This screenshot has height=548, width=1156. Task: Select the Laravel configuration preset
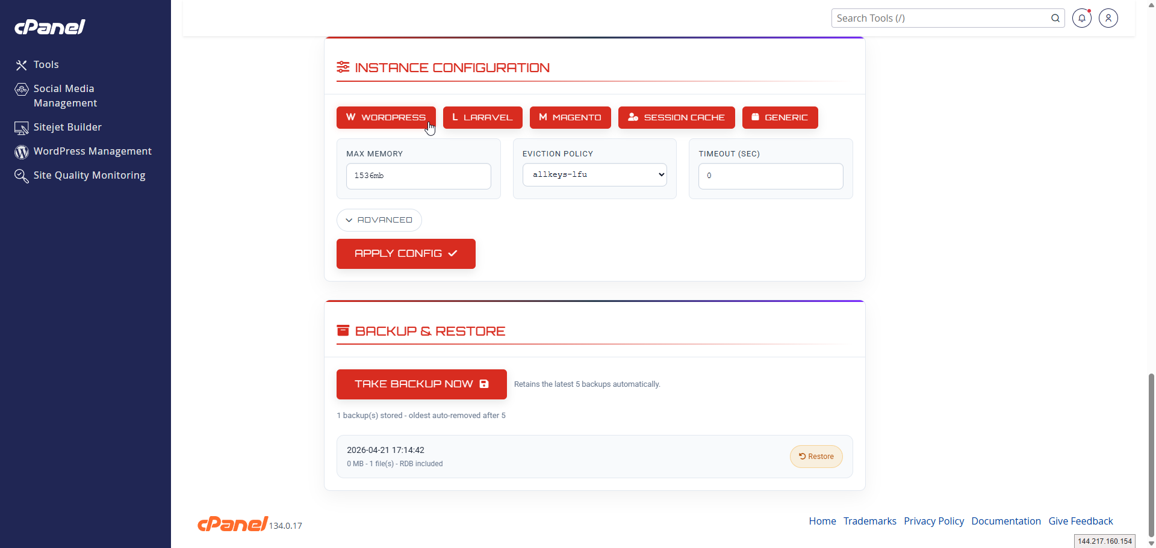pos(482,117)
